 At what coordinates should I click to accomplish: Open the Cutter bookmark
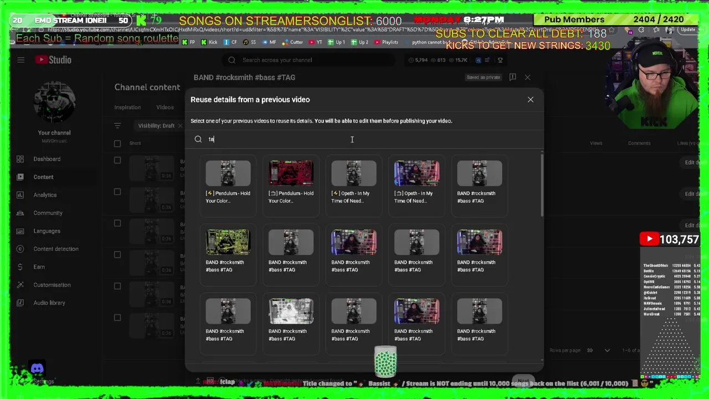(292, 42)
